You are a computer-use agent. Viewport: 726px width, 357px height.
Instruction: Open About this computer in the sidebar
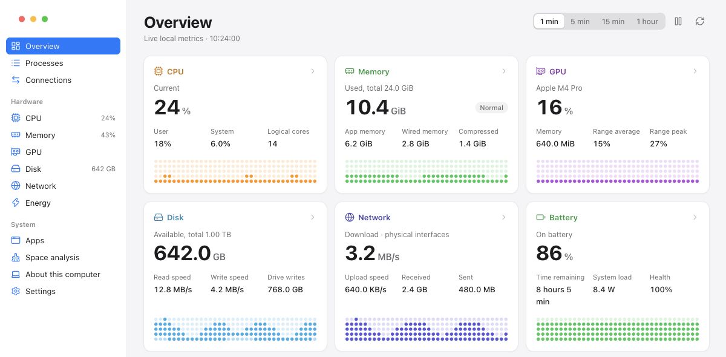point(63,274)
